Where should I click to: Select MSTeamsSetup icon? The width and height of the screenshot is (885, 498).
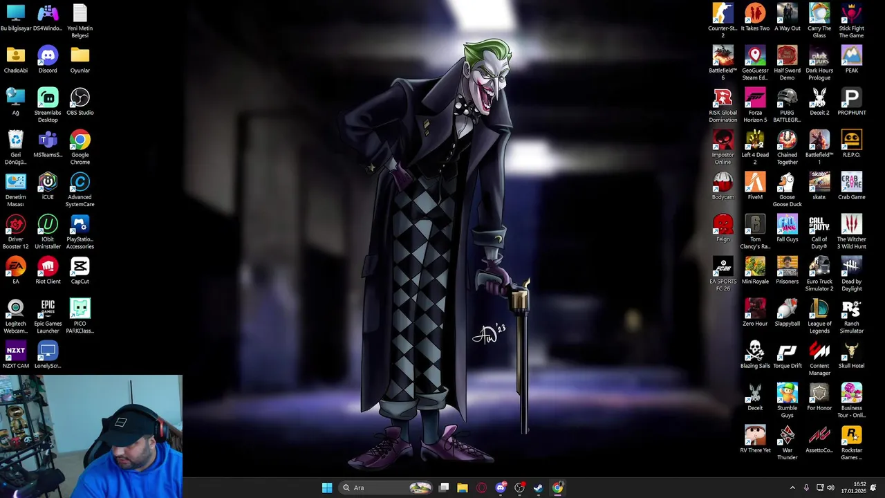(48, 145)
